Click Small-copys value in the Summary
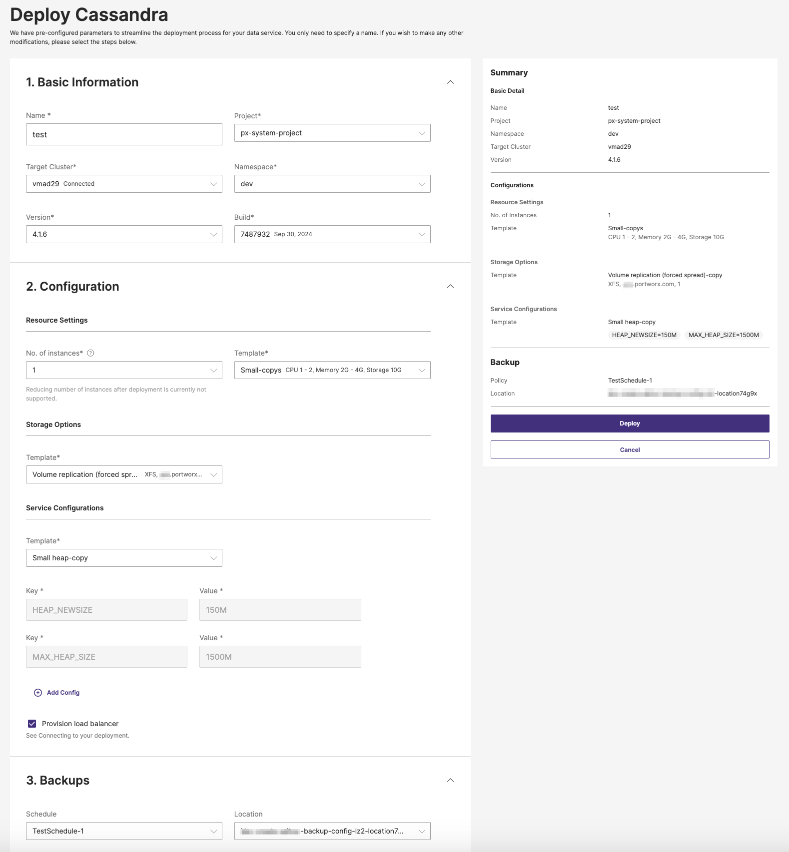 [626, 228]
